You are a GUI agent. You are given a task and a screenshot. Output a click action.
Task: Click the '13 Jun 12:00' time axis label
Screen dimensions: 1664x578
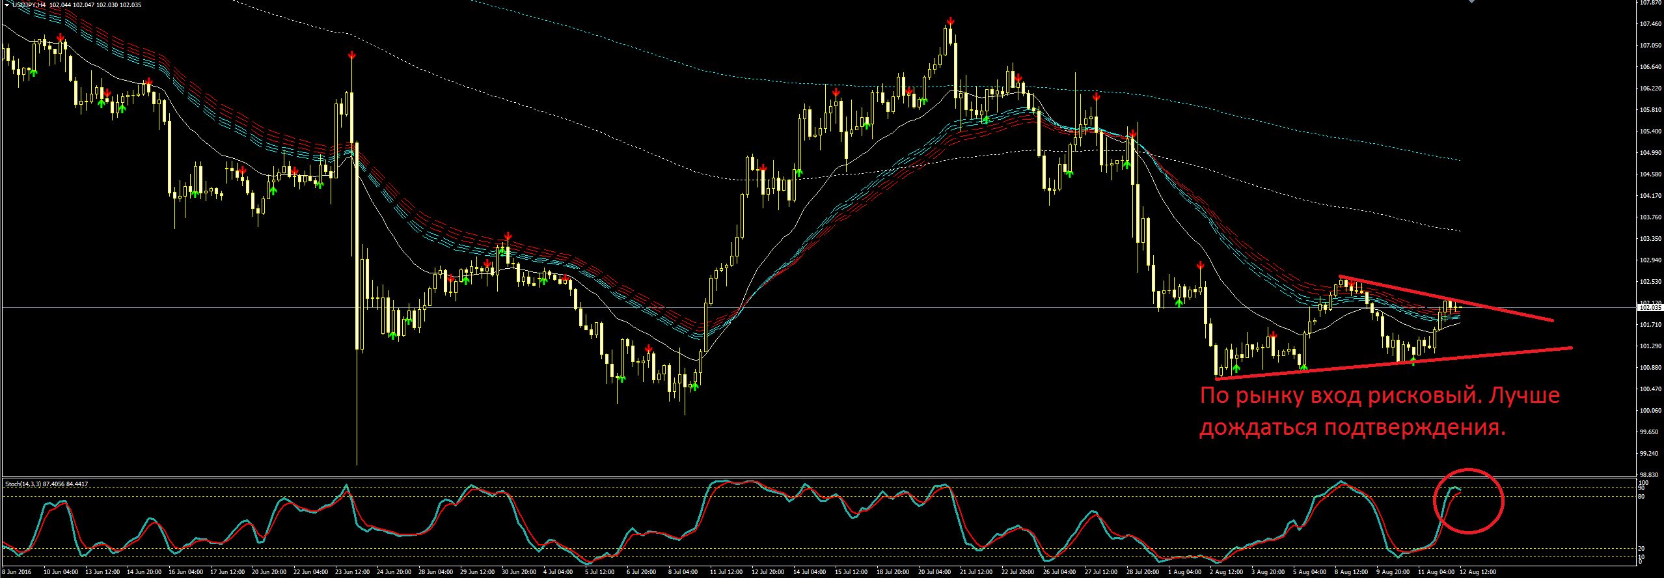coord(103,572)
